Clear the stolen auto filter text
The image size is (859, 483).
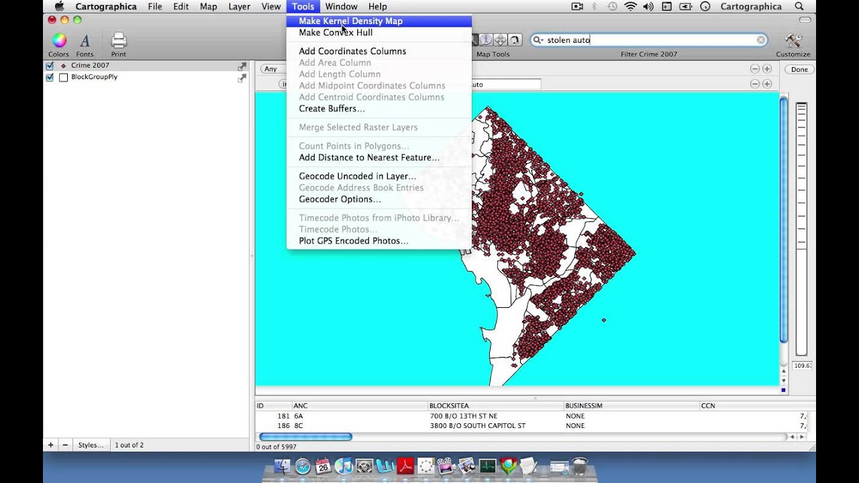[x=761, y=40]
